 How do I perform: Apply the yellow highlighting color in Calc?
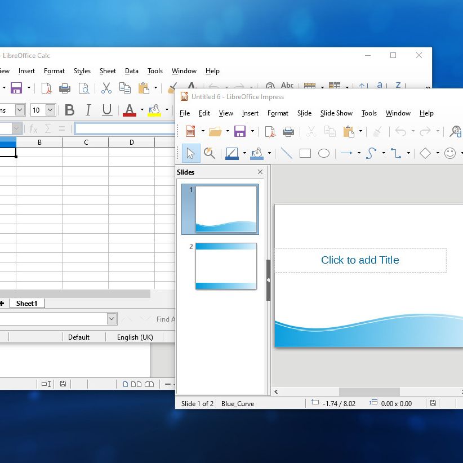pos(154,110)
